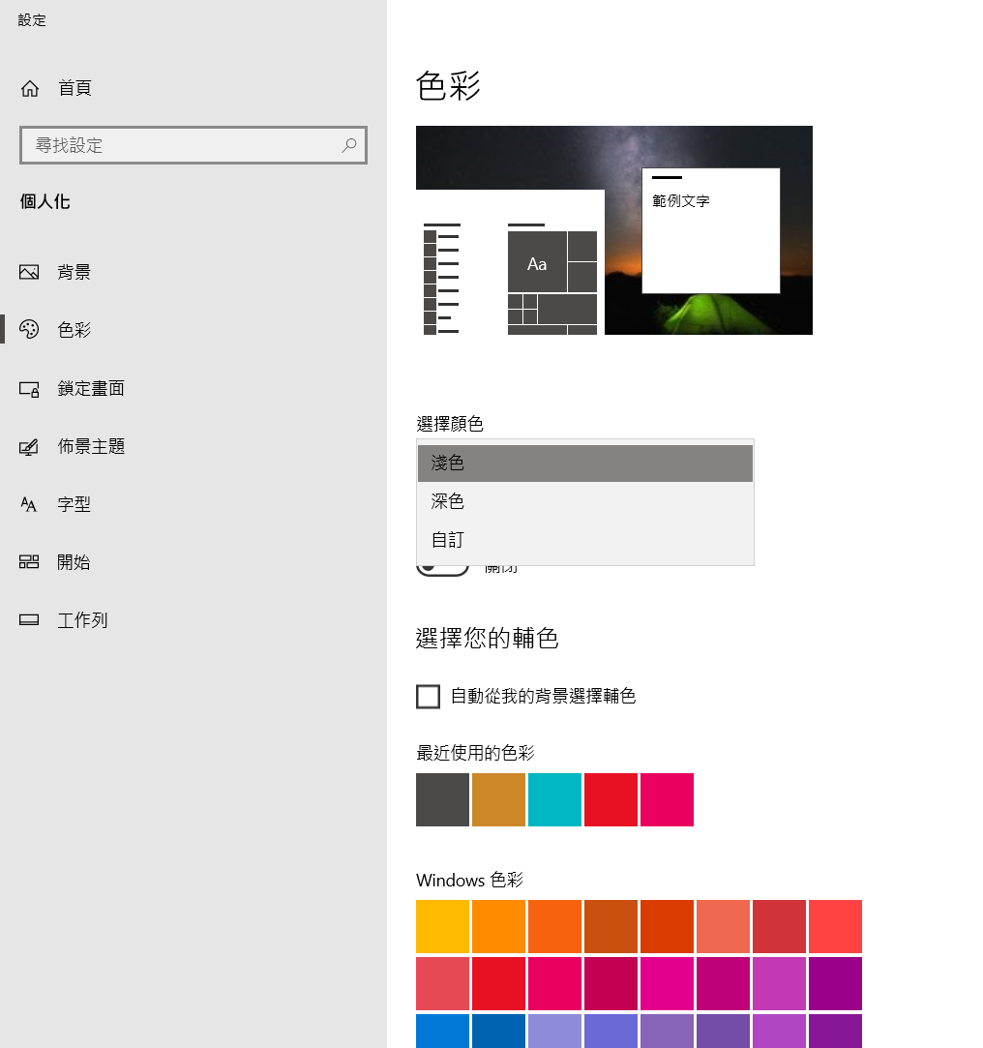The height and width of the screenshot is (1048, 983).
Task: Click the 開始 start tiles icon
Action: [29, 562]
